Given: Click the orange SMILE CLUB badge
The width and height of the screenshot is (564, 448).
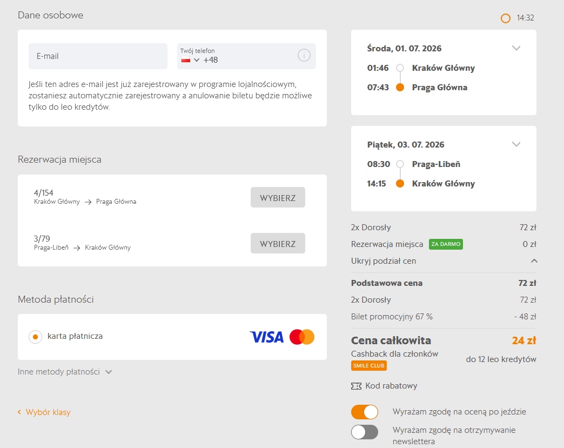Looking at the screenshot, I should (369, 366).
